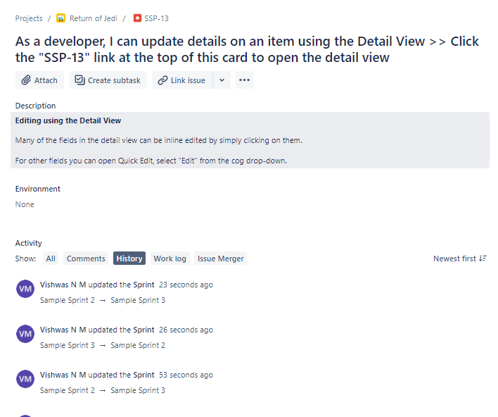Screen dimensions: 498x417
Task: Click the Attach button
Action: 39,80
